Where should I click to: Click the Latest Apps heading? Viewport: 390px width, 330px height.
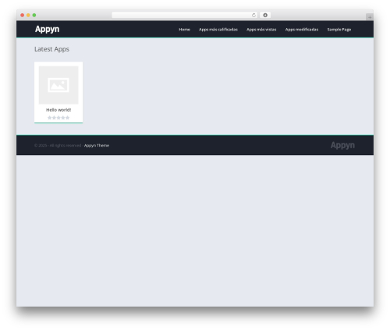(51, 49)
